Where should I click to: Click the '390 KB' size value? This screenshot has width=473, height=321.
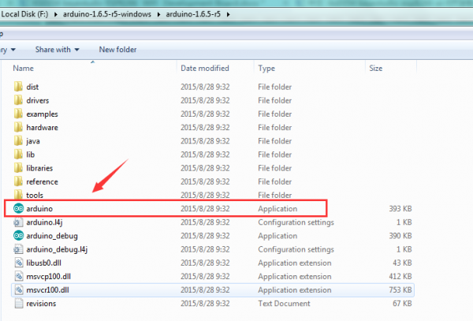coord(400,236)
